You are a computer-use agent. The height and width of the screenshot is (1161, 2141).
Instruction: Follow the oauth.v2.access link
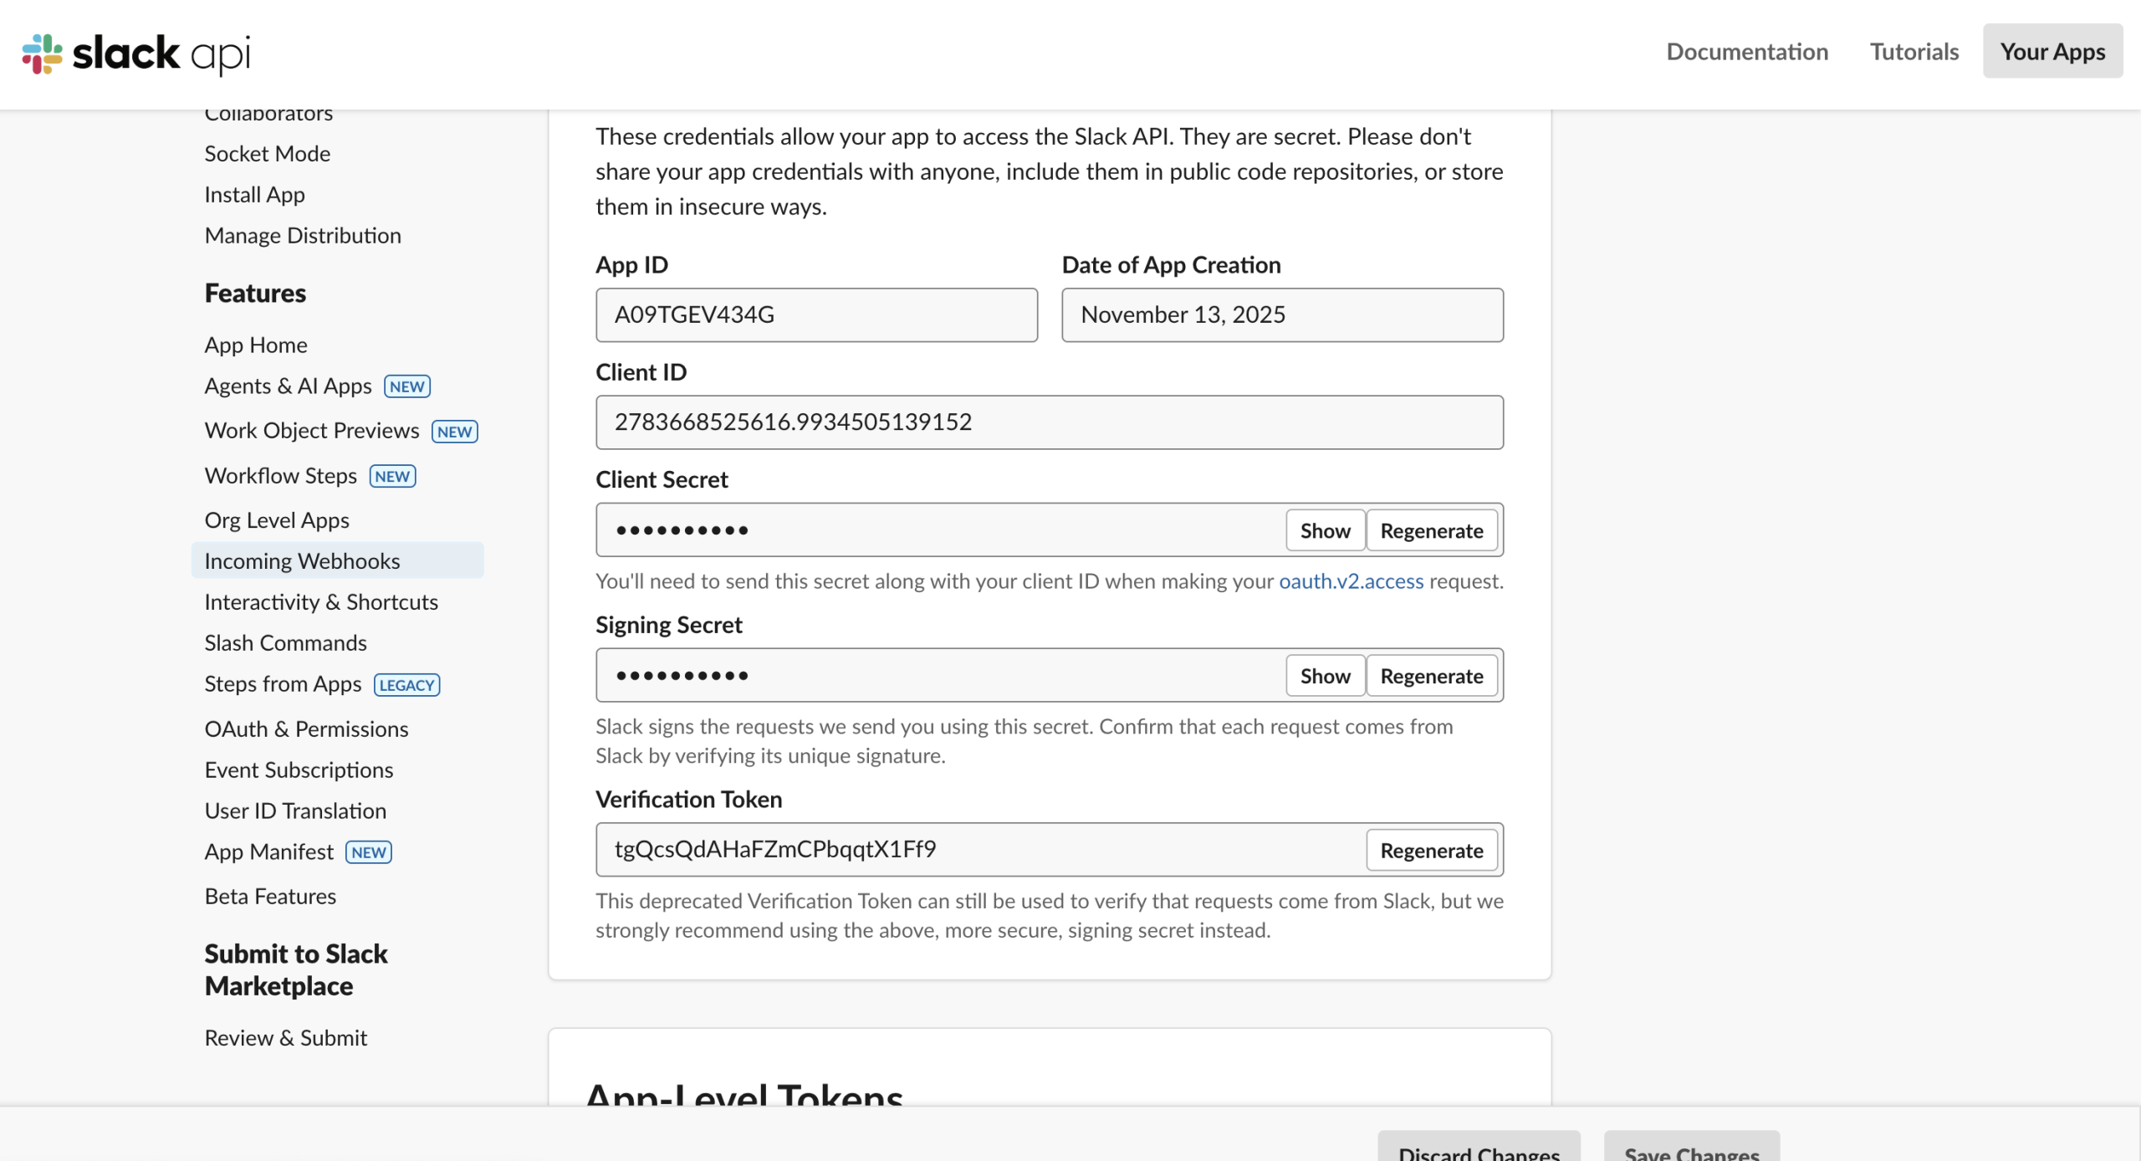pos(1351,581)
